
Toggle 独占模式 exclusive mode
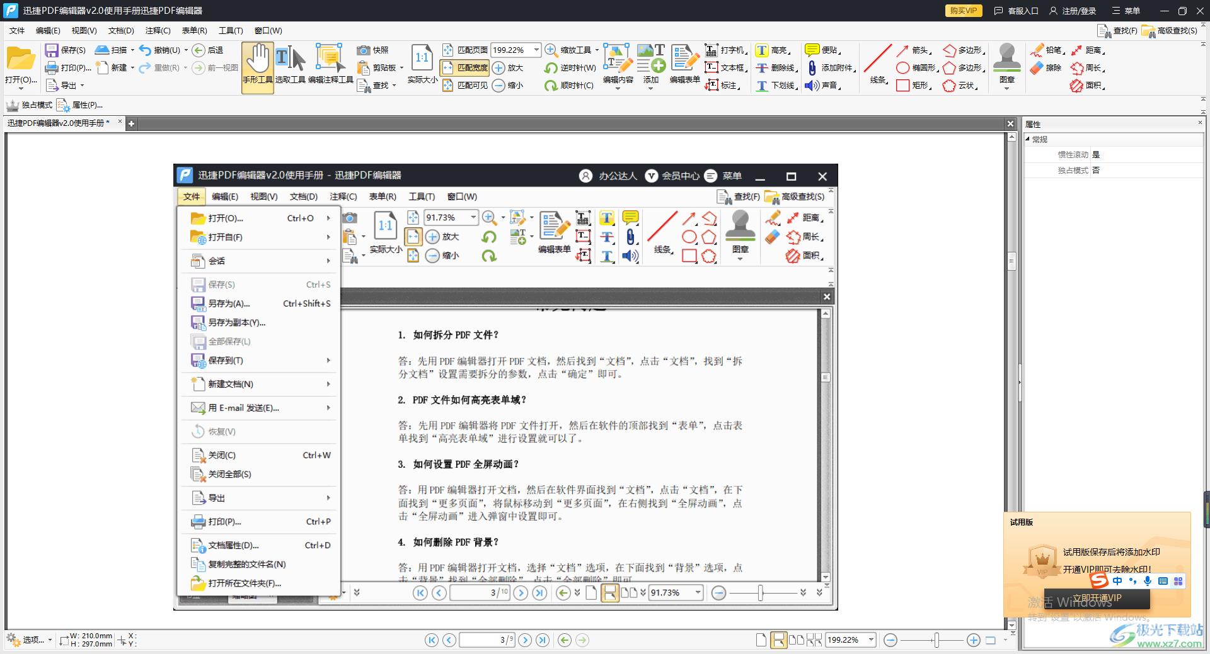point(30,104)
